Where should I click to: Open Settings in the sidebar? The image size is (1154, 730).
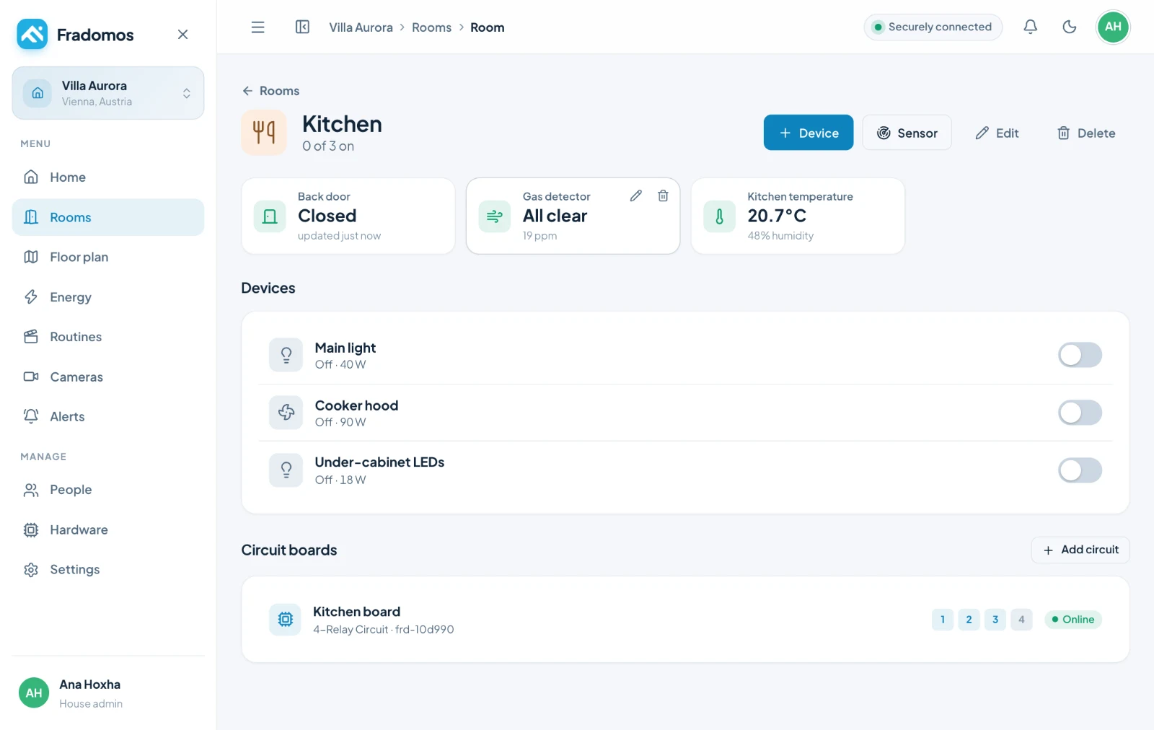[x=108, y=570]
